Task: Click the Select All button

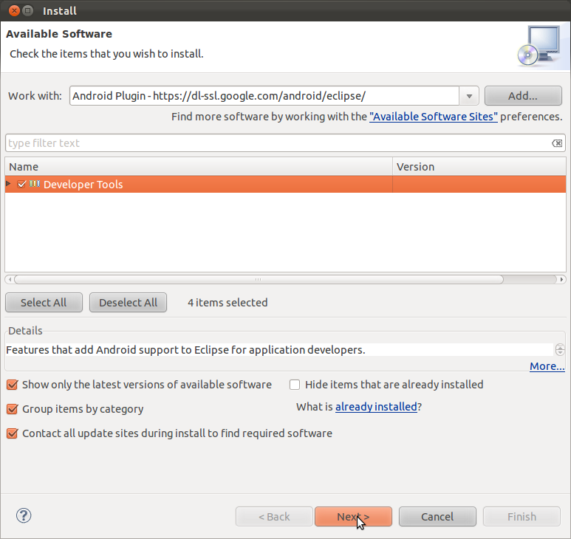Action: point(44,303)
